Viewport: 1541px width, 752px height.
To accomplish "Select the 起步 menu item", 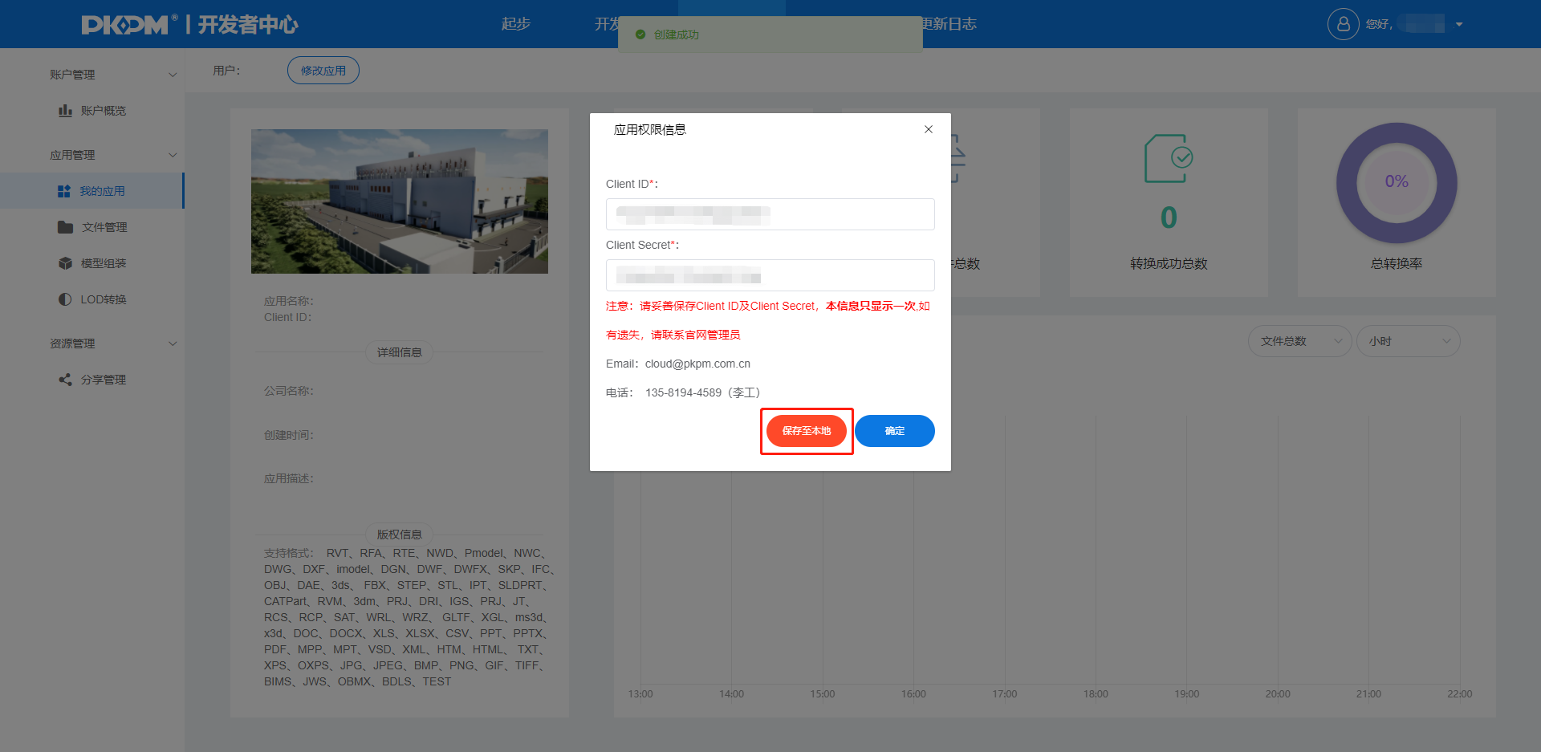I will 515,24.
